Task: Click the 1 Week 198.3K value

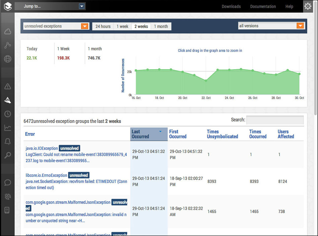Action: click(x=63, y=58)
